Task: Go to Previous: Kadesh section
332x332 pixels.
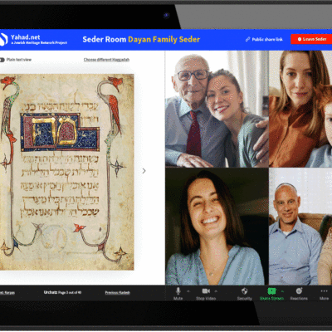Action: 118,292
